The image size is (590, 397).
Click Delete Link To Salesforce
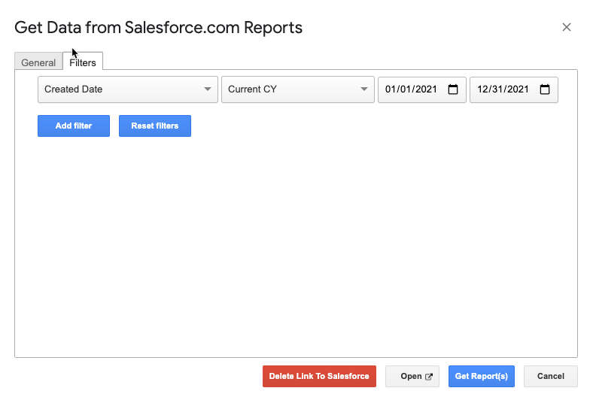coord(319,376)
